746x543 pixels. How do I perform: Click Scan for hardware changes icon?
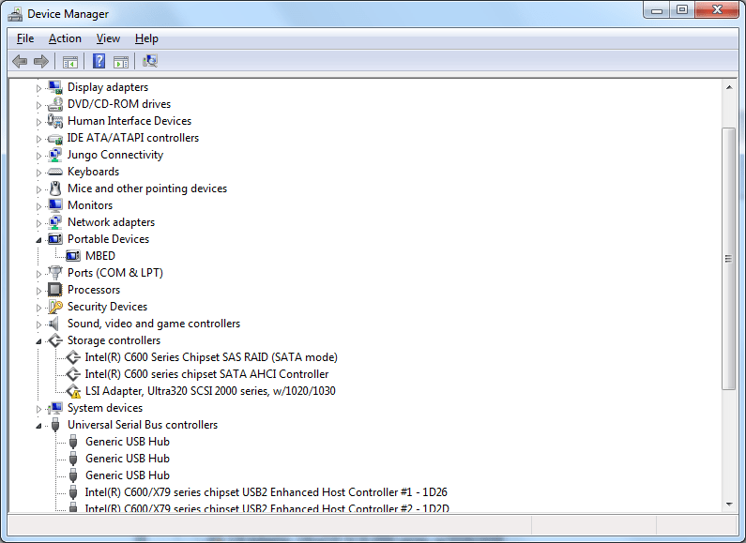coord(149,62)
